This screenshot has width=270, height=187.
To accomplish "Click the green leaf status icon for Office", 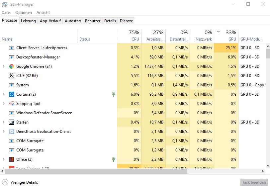I will click(113, 159).
